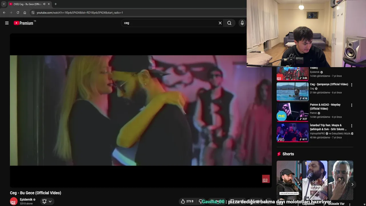Open İstanbul Trip Sıfır Sıkıntı thumbnail
This screenshot has width=366, height=206.
293,133
